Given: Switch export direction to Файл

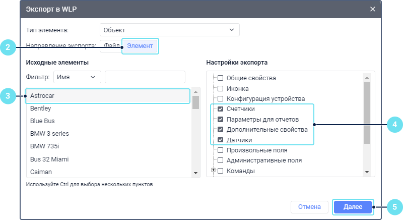Looking at the screenshot, I should click(x=111, y=46).
